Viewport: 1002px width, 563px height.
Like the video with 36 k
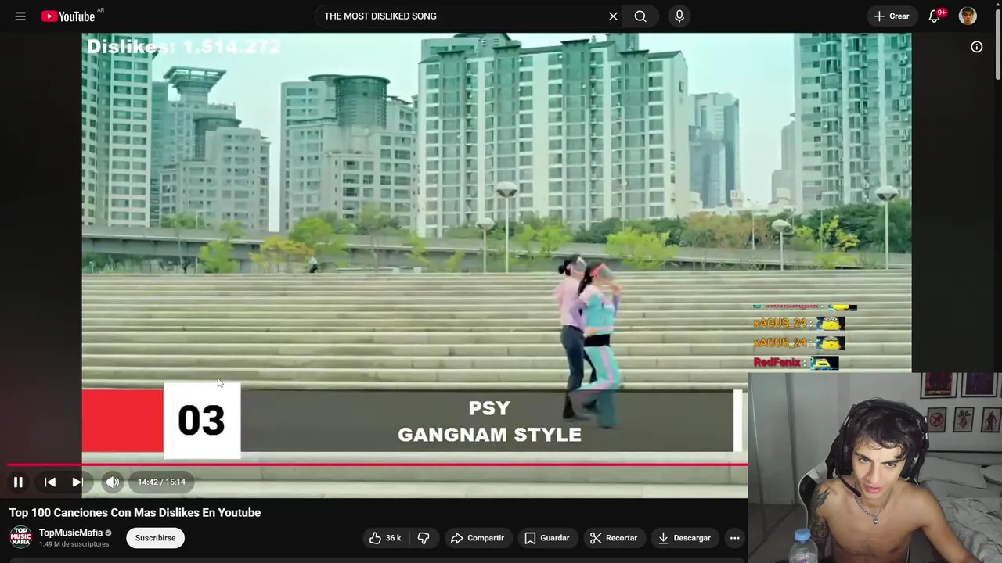click(385, 538)
